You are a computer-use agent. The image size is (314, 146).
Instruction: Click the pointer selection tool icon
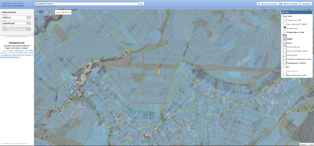tap(51, 12)
